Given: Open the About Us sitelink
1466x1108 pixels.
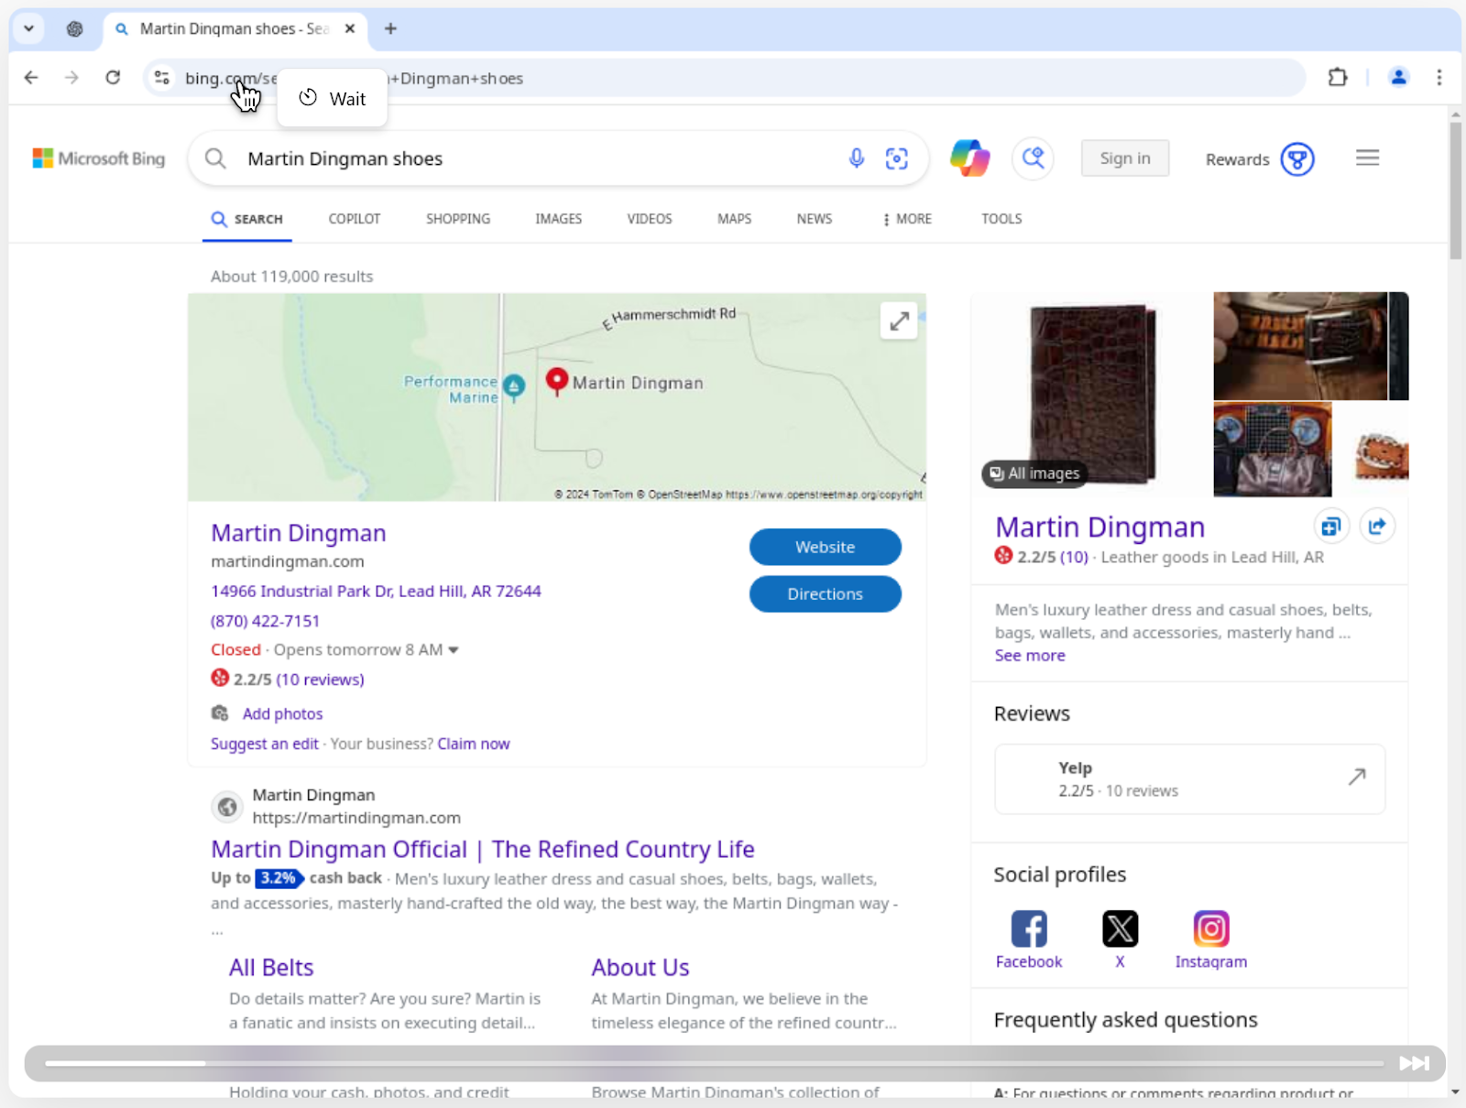Looking at the screenshot, I should click(x=640, y=968).
